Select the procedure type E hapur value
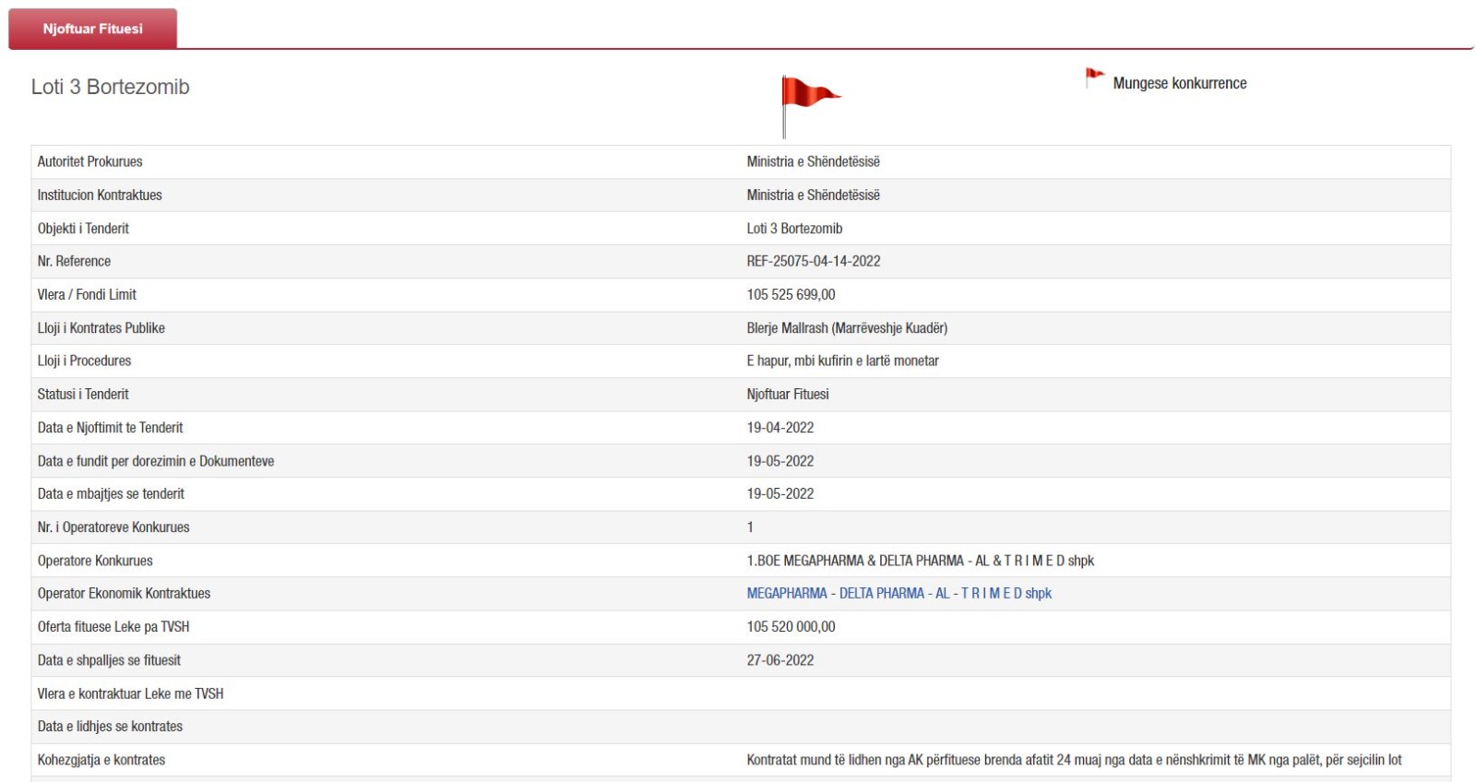This screenshot has width=1476, height=782. pos(842,361)
